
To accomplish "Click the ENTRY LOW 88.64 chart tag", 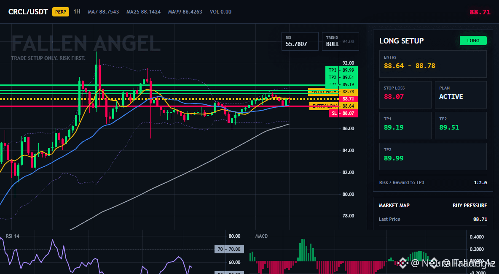I will pyautogui.click(x=333, y=106).
